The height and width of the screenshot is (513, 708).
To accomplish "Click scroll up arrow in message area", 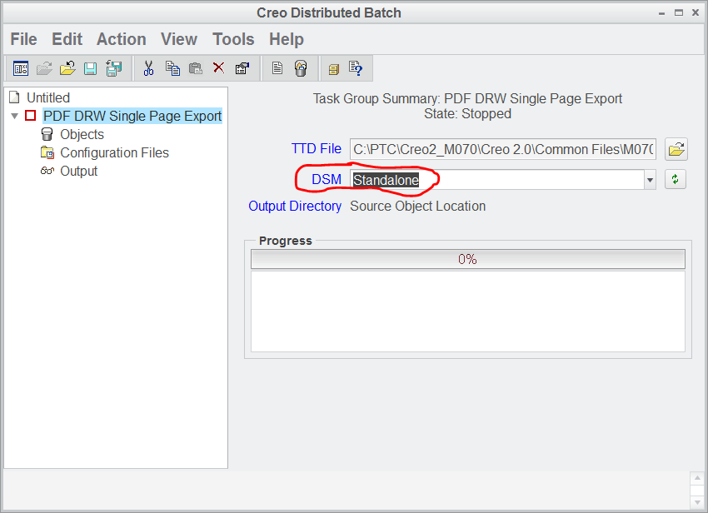I will point(698,478).
